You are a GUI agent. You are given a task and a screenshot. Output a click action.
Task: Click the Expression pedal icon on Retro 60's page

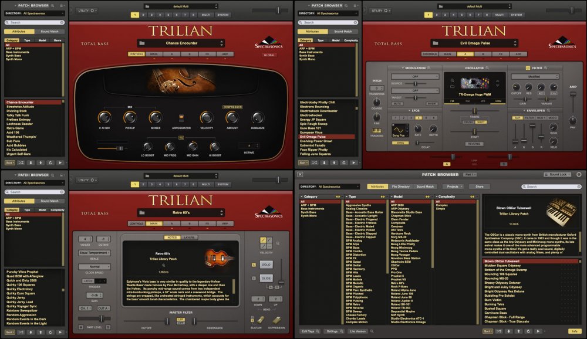(276, 320)
